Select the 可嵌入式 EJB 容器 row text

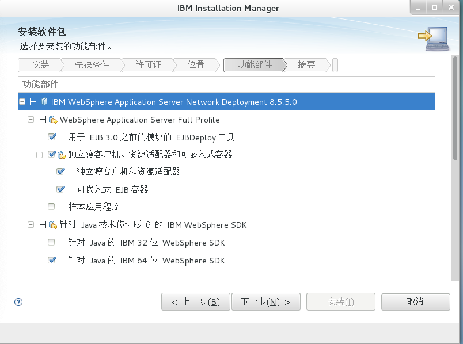(112, 189)
